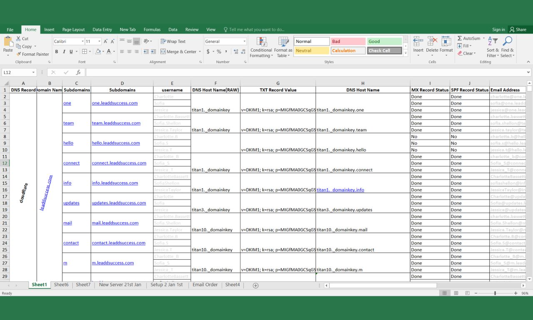This screenshot has width=533, height=320.
Task: Click the Share button
Action: click(x=519, y=29)
